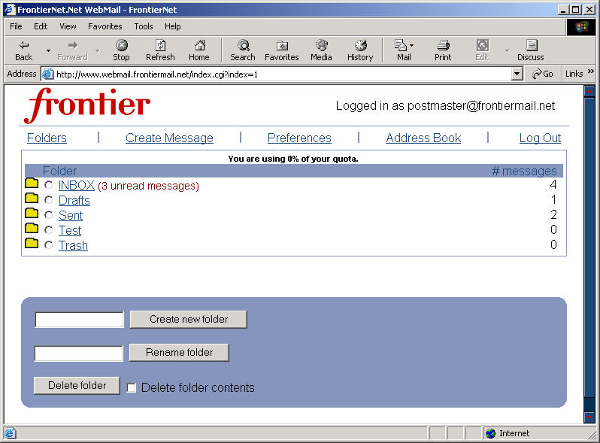This screenshot has width=600, height=443.
Task: Open the Favorites menu
Action: 105,26
